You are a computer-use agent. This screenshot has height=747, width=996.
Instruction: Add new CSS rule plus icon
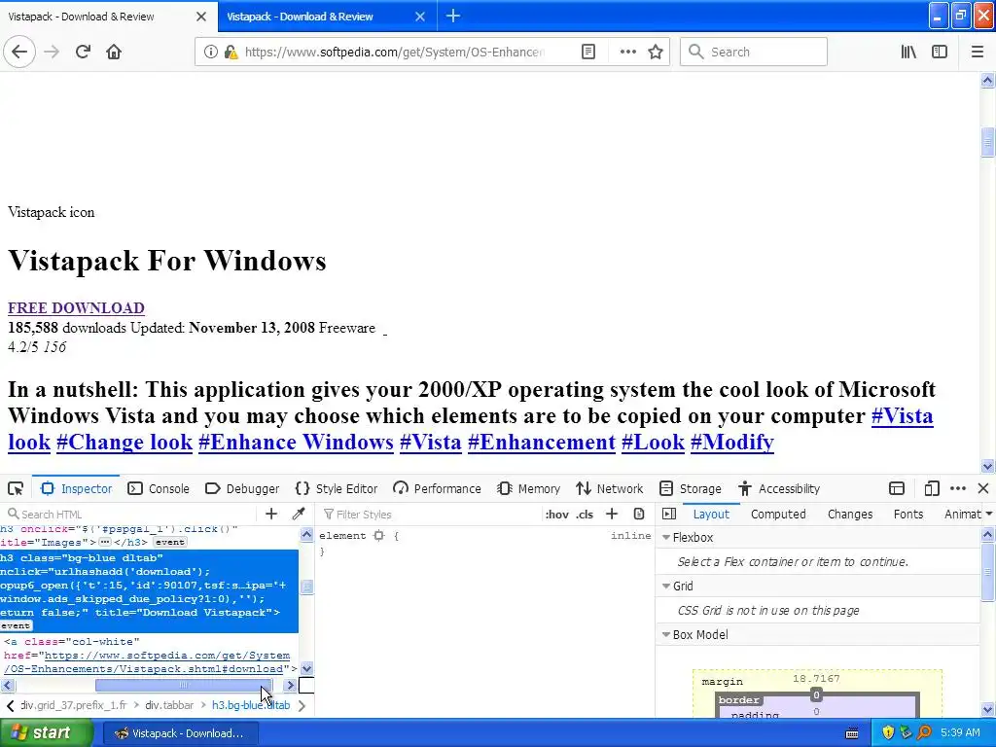pyautogui.click(x=612, y=514)
